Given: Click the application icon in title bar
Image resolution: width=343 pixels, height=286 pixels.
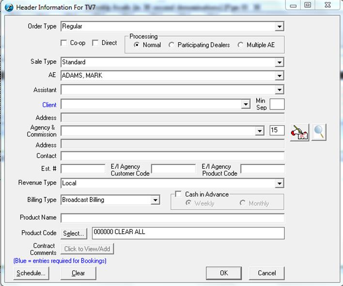Looking at the screenshot, I should tap(9, 7).
